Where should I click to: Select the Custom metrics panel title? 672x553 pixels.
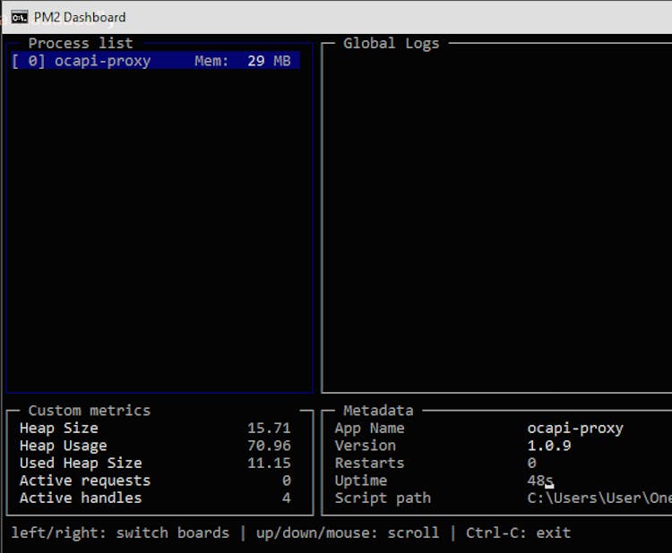pyautogui.click(x=89, y=411)
